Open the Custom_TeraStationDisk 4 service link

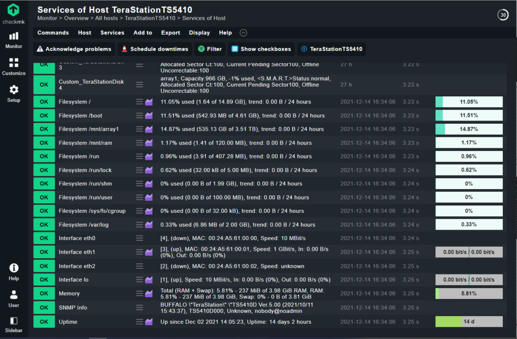click(x=91, y=85)
